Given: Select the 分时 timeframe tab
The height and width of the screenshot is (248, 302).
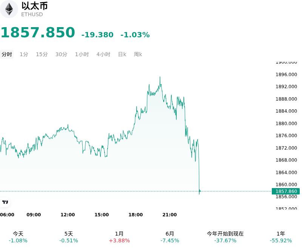Looking at the screenshot, I should click(7, 54).
